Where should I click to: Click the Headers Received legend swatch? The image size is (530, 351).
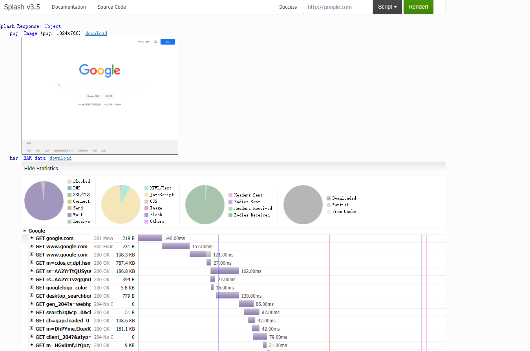click(x=230, y=209)
